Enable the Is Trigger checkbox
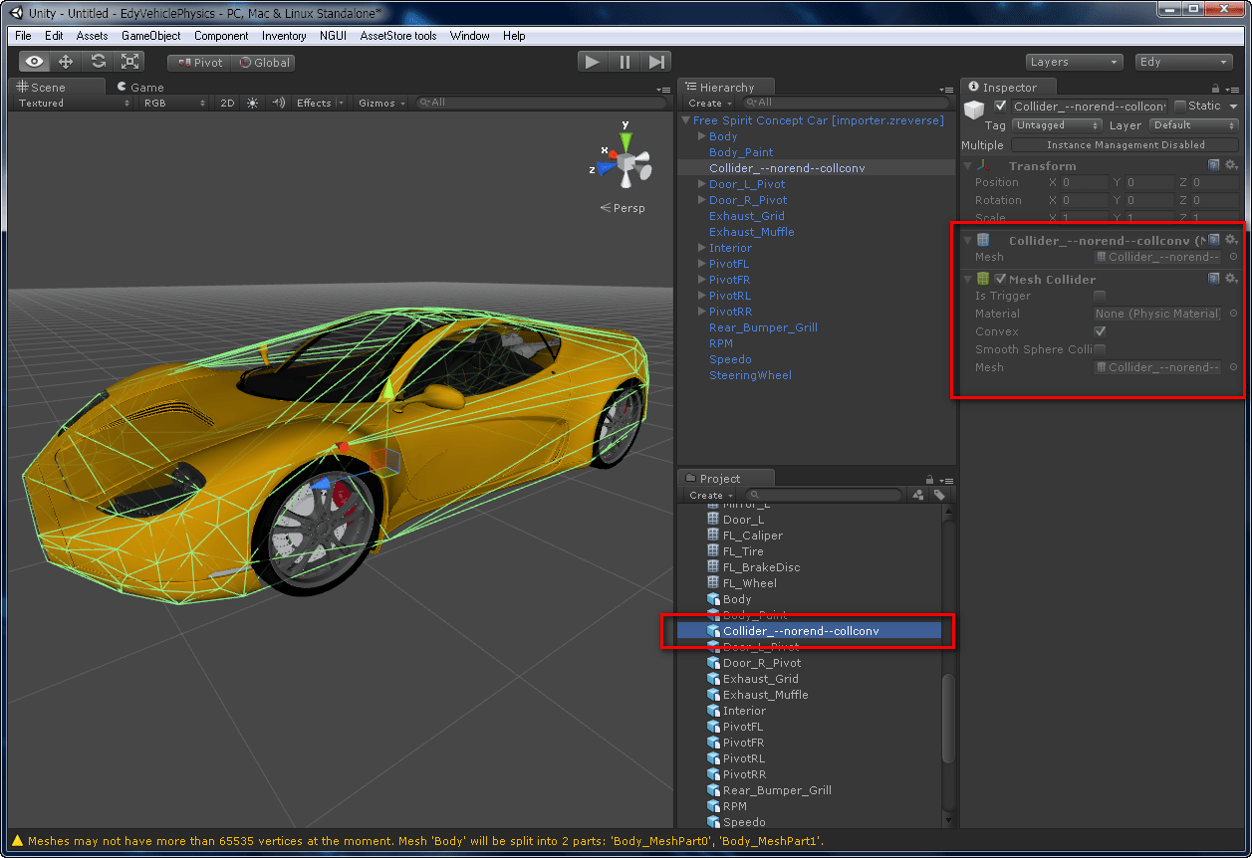Screen dimensions: 1252x858 [1101, 296]
